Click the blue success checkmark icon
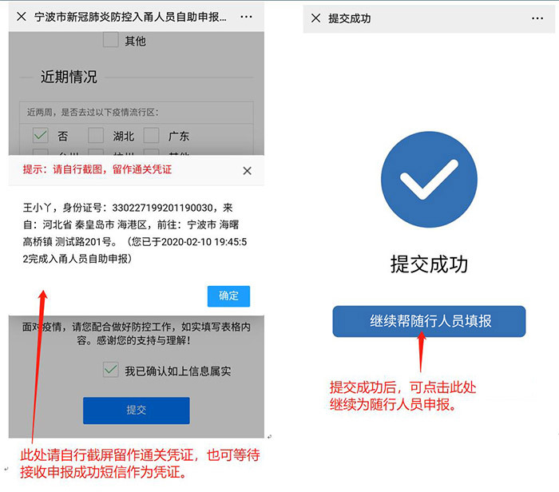This screenshot has width=559, height=492. pyautogui.click(x=429, y=180)
